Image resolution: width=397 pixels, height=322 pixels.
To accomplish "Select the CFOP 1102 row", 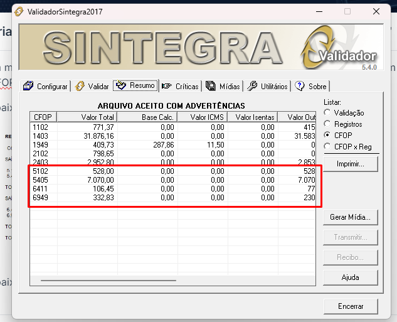I will coord(172,127).
